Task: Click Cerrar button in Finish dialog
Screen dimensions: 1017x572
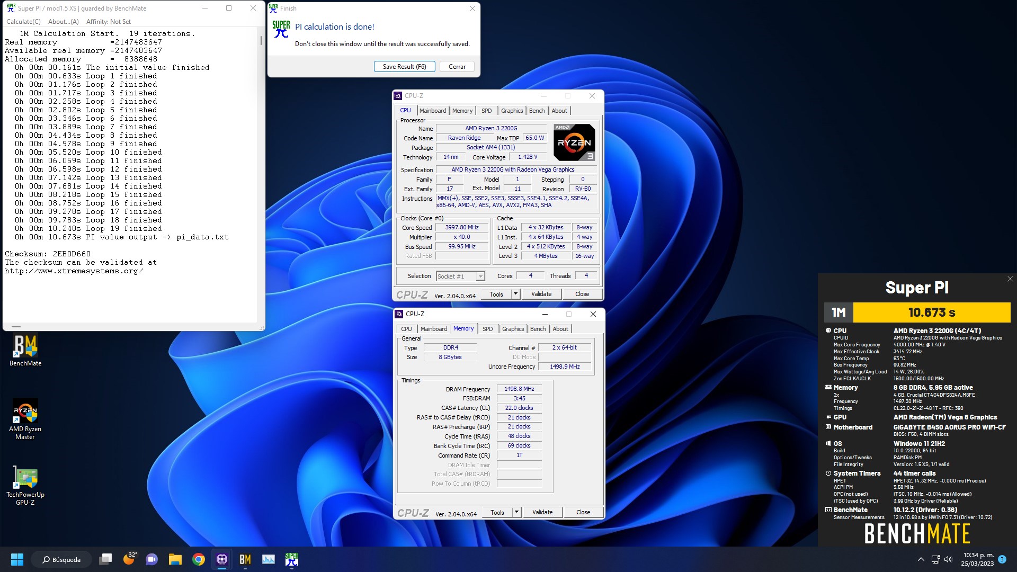Action: pyautogui.click(x=457, y=67)
